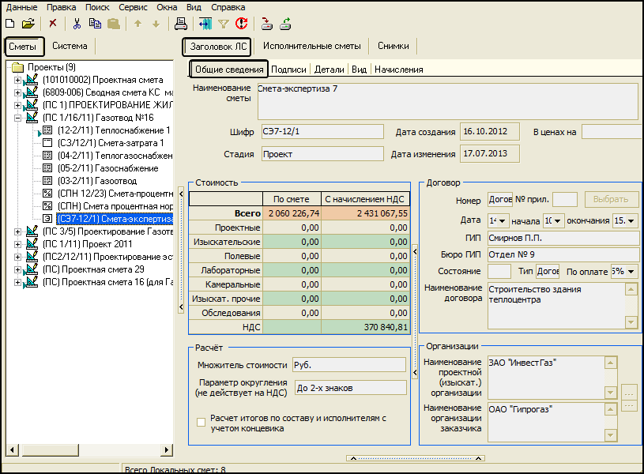The width and height of the screenshot is (644, 474).
Task: Click the funnel Filter icon
Action: tap(224, 24)
